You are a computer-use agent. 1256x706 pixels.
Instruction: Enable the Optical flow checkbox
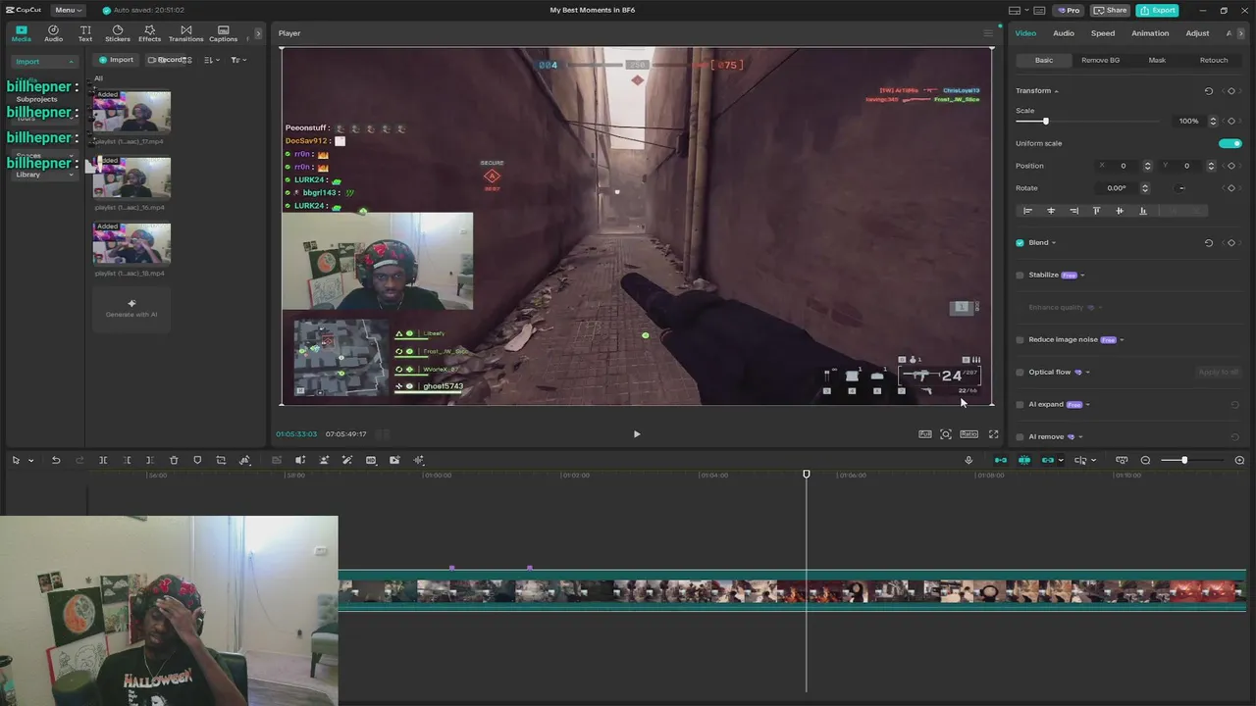(1020, 372)
